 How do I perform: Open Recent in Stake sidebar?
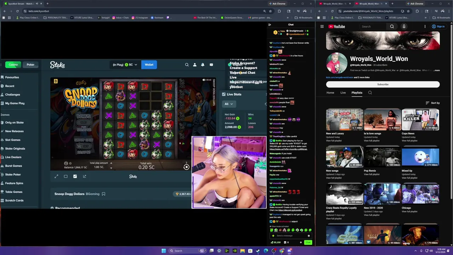pyautogui.click(x=10, y=86)
